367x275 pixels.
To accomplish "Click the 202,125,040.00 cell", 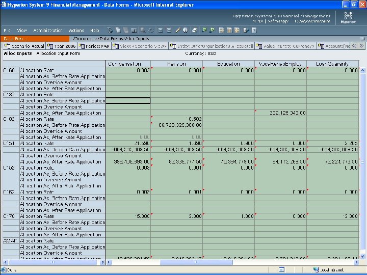I will point(280,113).
